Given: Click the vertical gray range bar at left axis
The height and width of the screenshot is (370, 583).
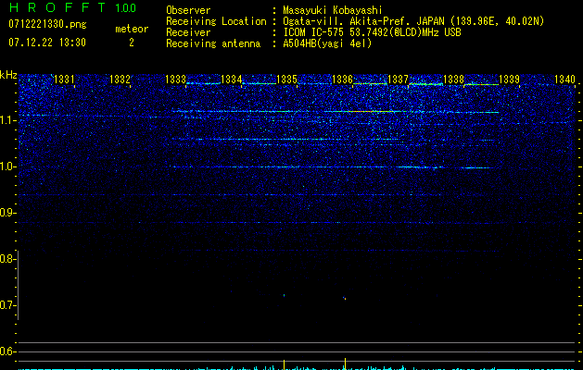Looking at the screenshot, I should point(19,285).
